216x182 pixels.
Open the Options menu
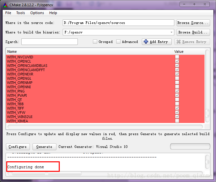coord(37,13)
